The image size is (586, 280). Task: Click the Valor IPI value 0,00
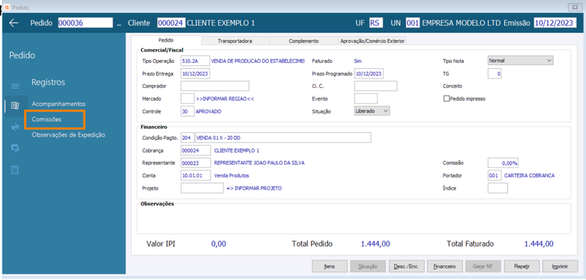(x=218, y=244)
